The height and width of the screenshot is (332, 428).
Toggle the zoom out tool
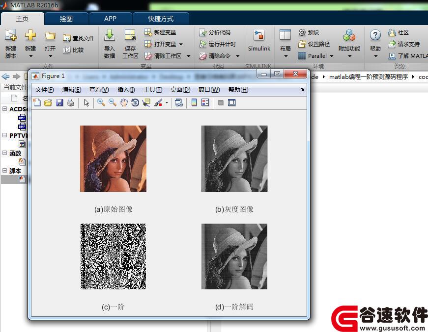coord(113,102)
